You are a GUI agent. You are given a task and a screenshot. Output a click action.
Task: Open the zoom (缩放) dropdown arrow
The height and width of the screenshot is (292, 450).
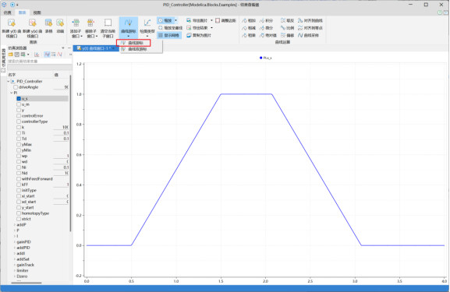tap(176, 20)
